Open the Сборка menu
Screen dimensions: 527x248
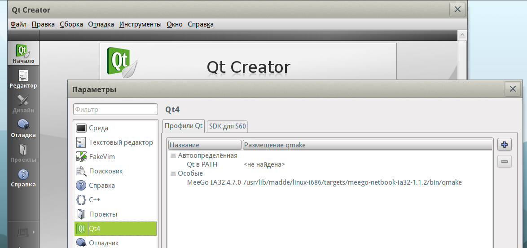click(71, 24)
